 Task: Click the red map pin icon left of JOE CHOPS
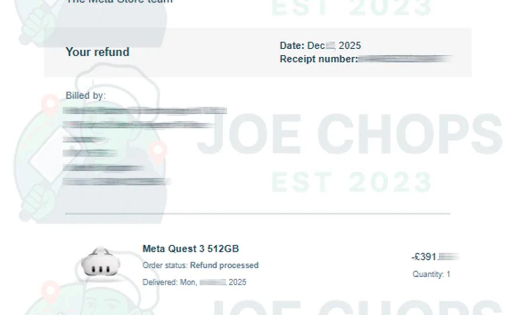158,152
